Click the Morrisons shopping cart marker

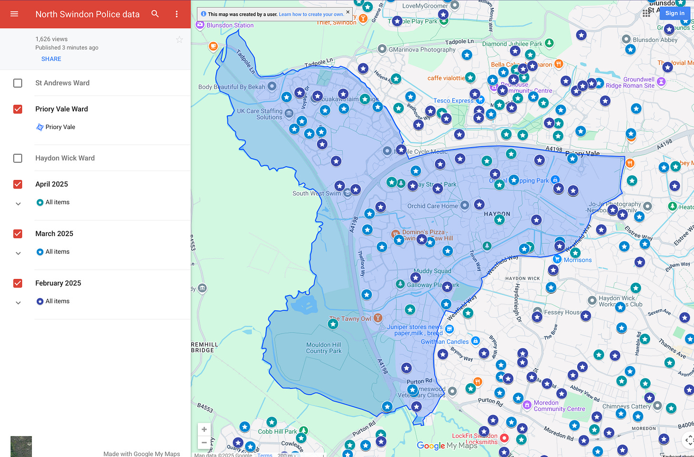(x=557, y=259)
